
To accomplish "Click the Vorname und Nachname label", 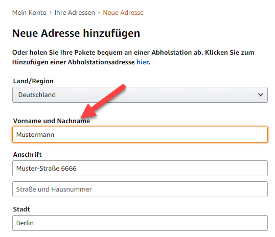I will (52, 121).
